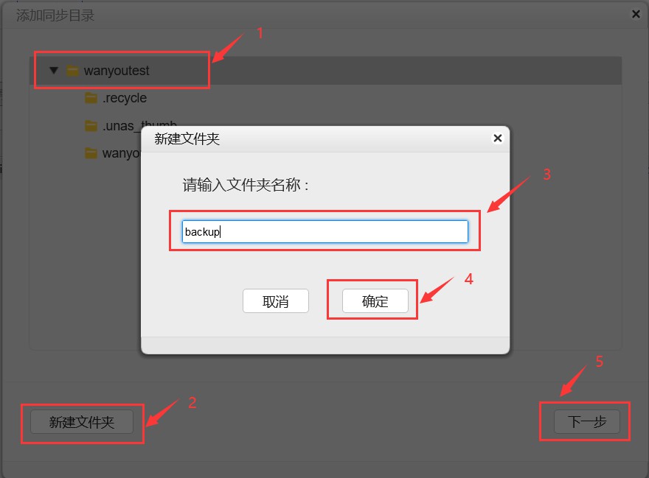
Task: Click the 新建文件夹 button
Action: point(81,422)
